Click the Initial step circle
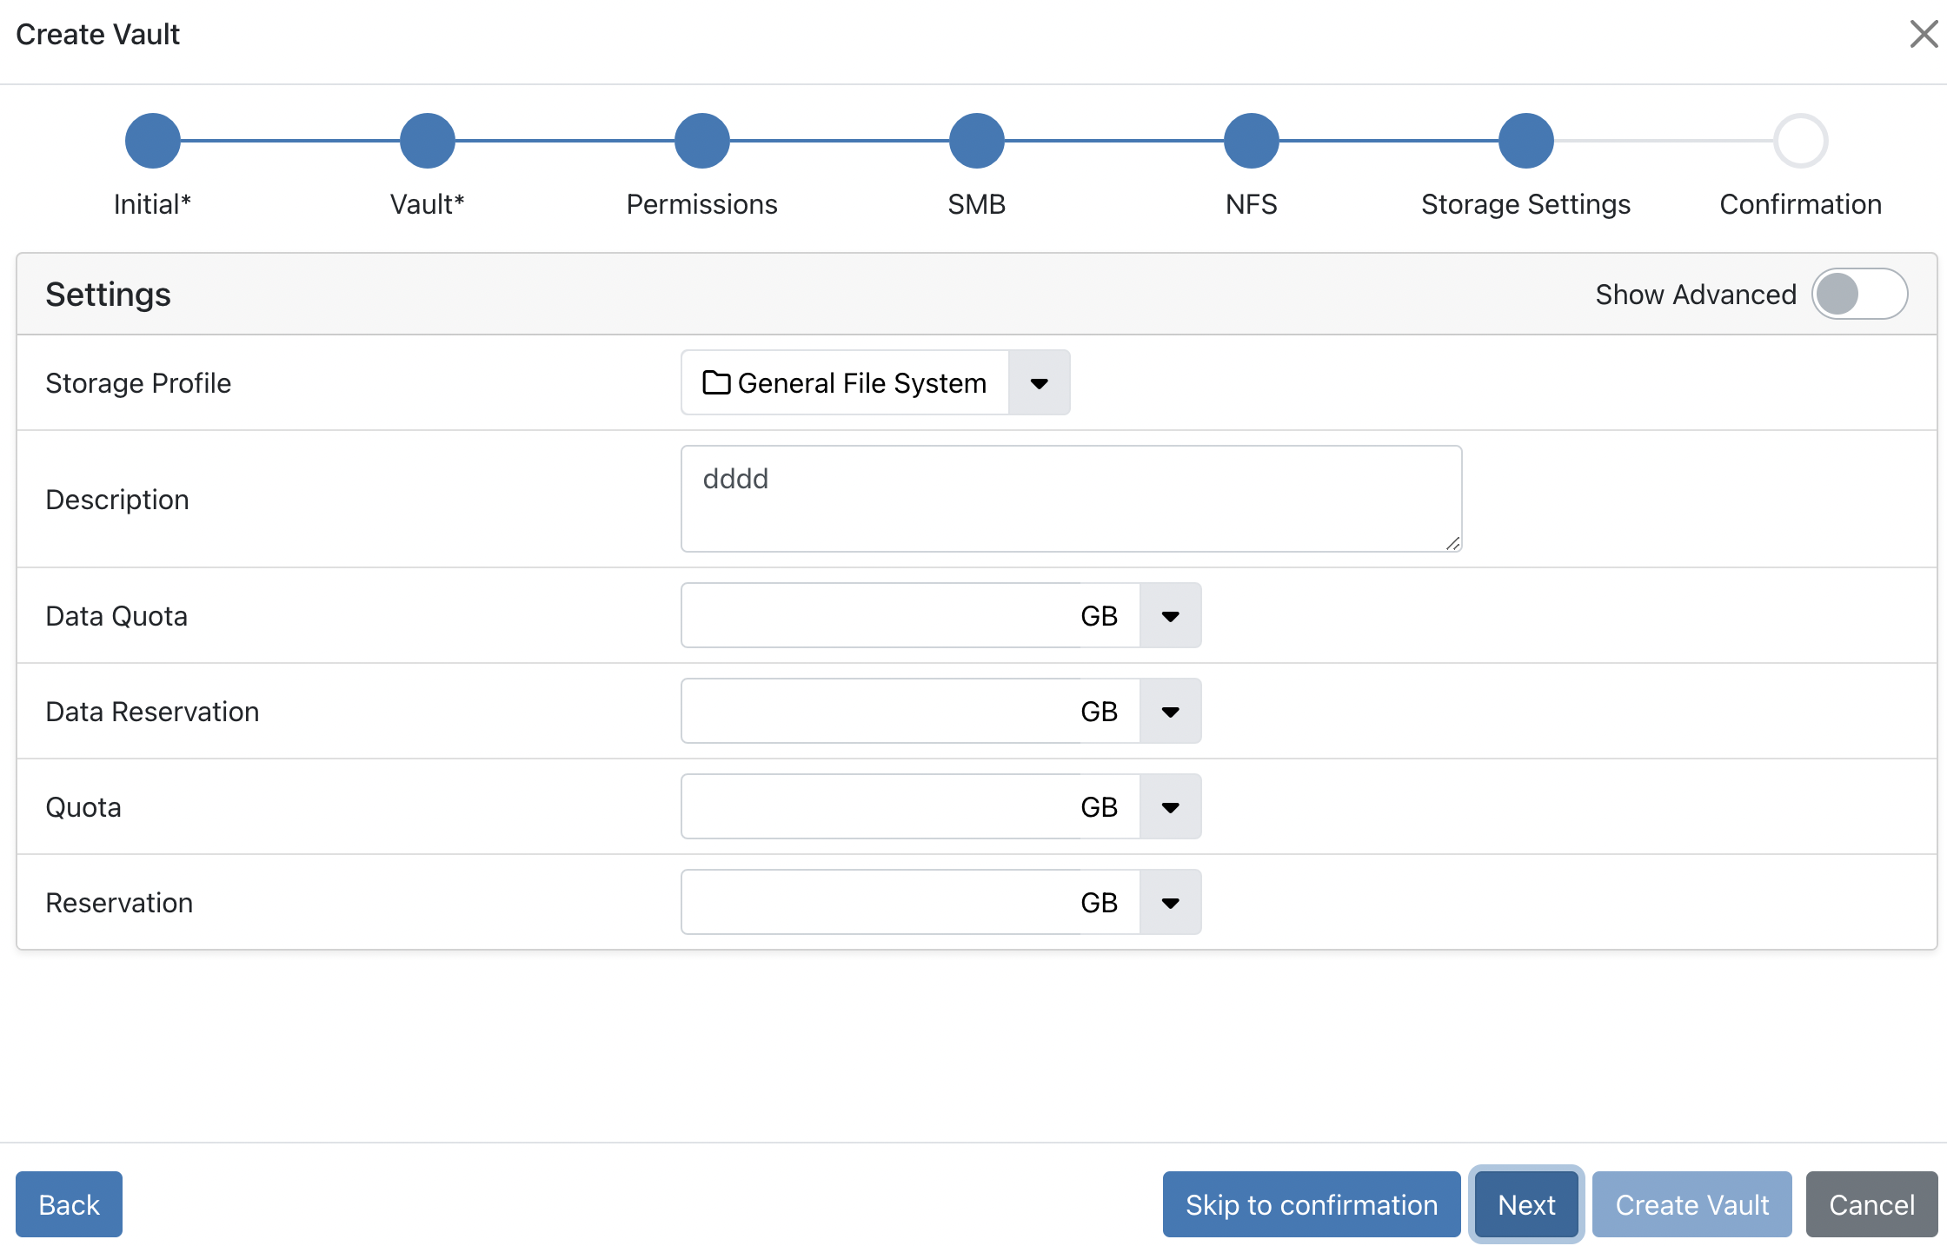The height and width of the screenshot is (1246, 1947). 153,141
